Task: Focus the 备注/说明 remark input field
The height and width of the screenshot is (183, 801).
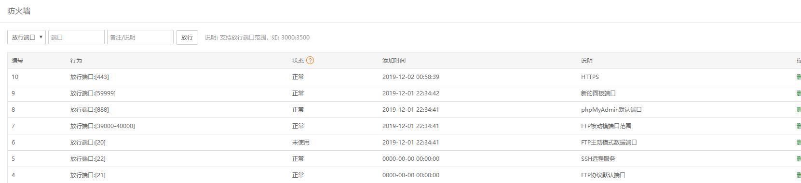Action: 140,37
